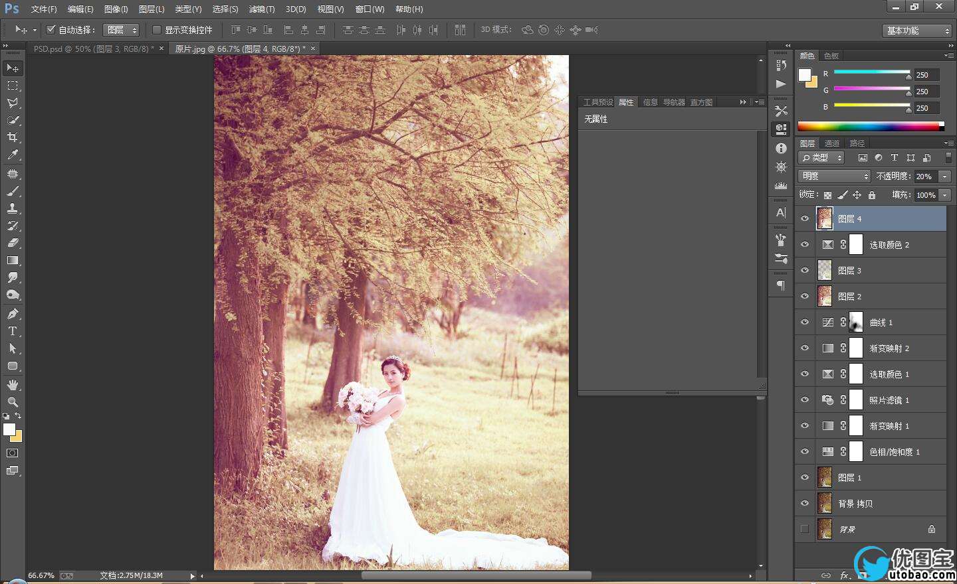Select the Pen tool
This screenshot has width=957, height=584.
pyautogui.click(x=13, y=314)
